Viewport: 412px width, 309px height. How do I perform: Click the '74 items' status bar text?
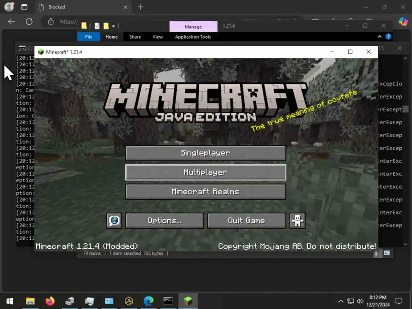click(92, 253)
